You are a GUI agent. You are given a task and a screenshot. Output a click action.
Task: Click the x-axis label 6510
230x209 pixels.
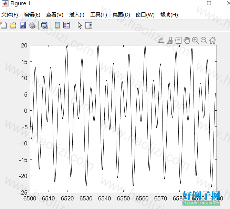pos(49,199)
